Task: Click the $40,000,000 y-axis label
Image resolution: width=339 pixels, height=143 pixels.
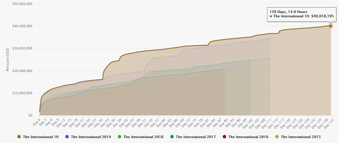Action: (23, 26)
